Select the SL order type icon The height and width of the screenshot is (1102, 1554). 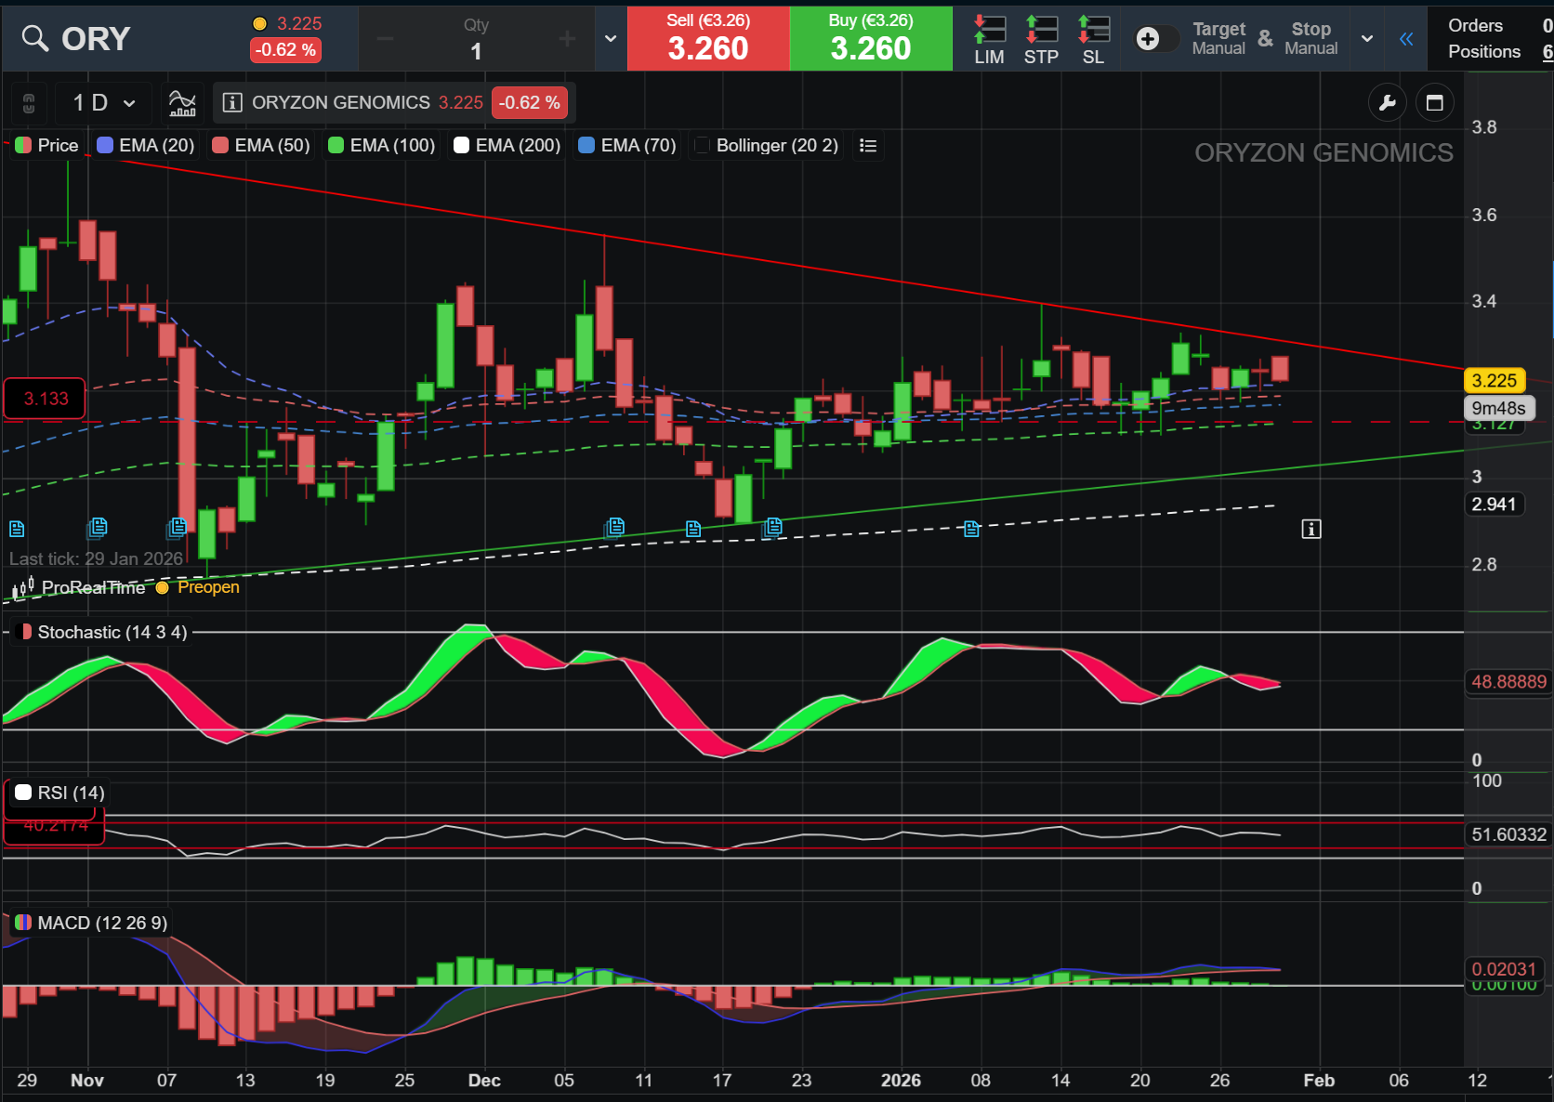point(1093,39)
